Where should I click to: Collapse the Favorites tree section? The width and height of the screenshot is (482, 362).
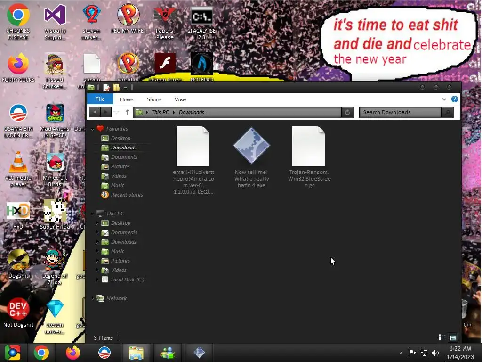click(93, 129)
